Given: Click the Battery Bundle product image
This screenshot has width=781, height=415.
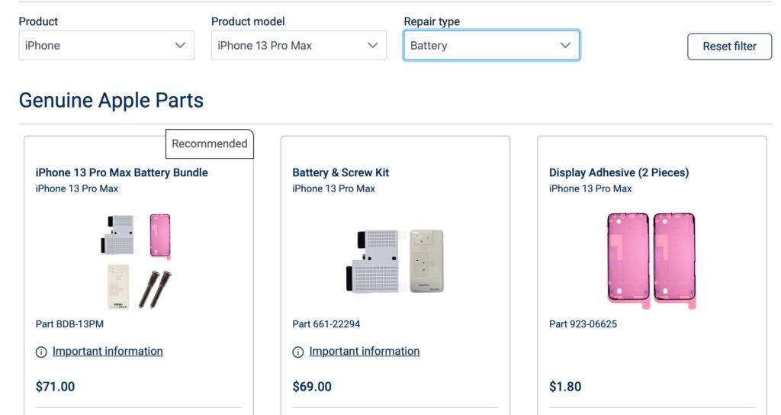Looking at the screenshot, I should tap(137, 261).
